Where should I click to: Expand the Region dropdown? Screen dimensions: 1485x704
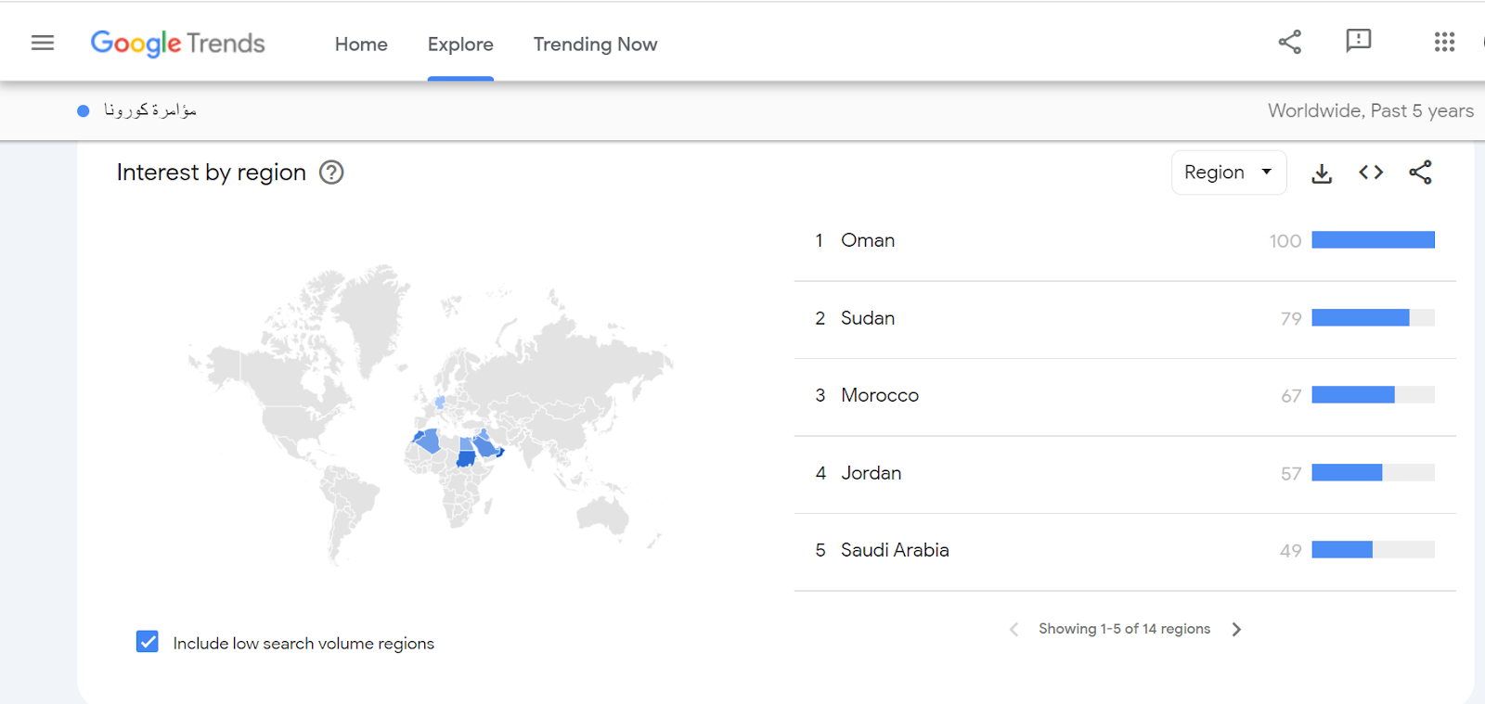pos(1228,173)
